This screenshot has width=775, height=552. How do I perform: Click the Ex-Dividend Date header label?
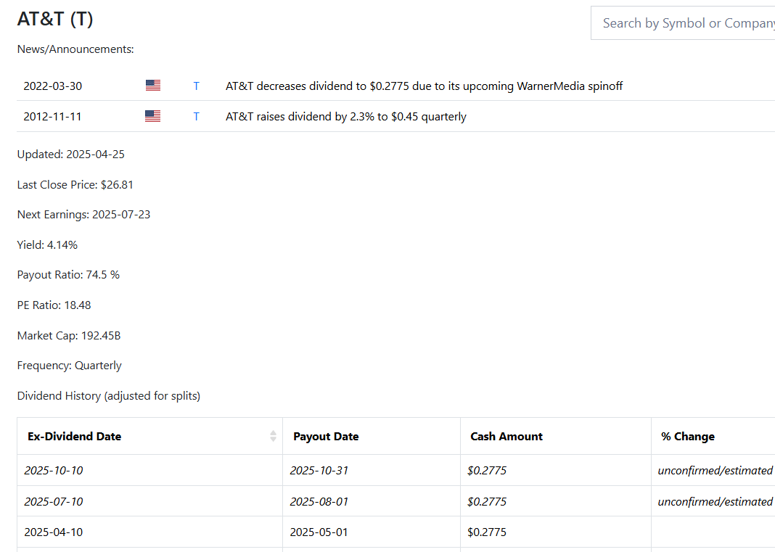coord(75,437)
